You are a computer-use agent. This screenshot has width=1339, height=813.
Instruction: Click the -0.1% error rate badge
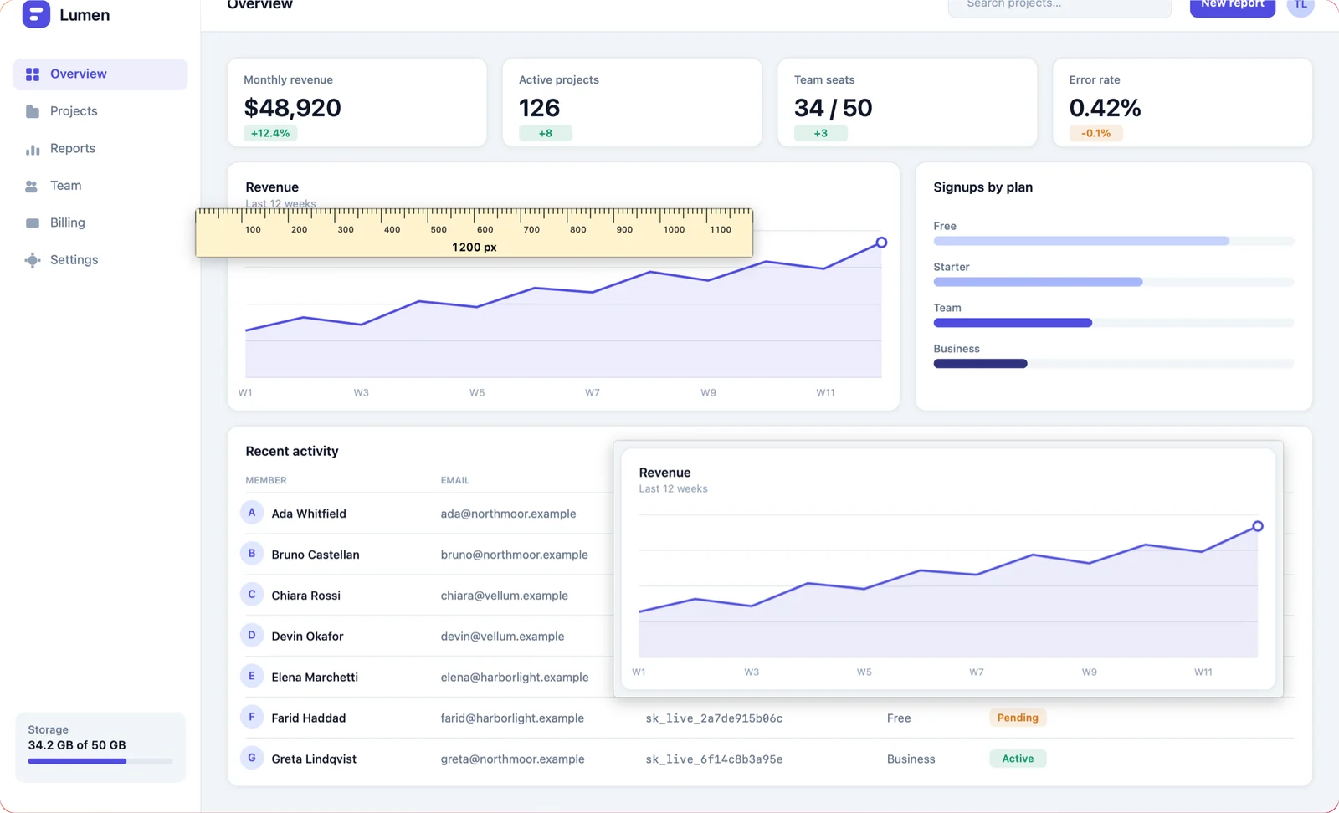(x=1095, y=133)
